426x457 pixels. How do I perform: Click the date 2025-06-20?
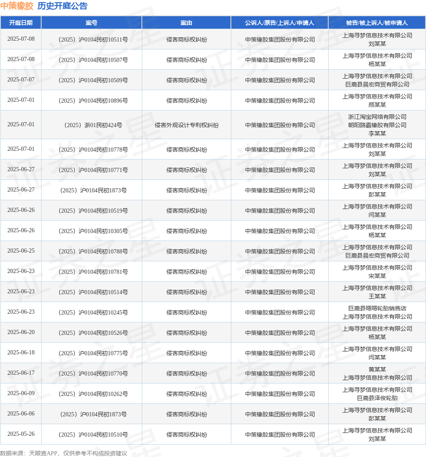[21, 332]
